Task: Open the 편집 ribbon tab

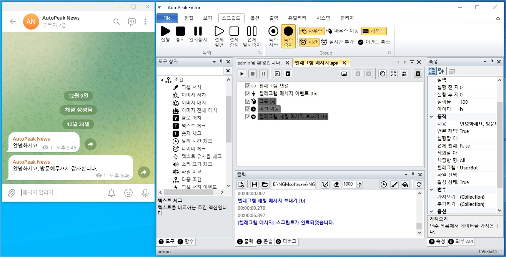Action: [x=189, y=18]
